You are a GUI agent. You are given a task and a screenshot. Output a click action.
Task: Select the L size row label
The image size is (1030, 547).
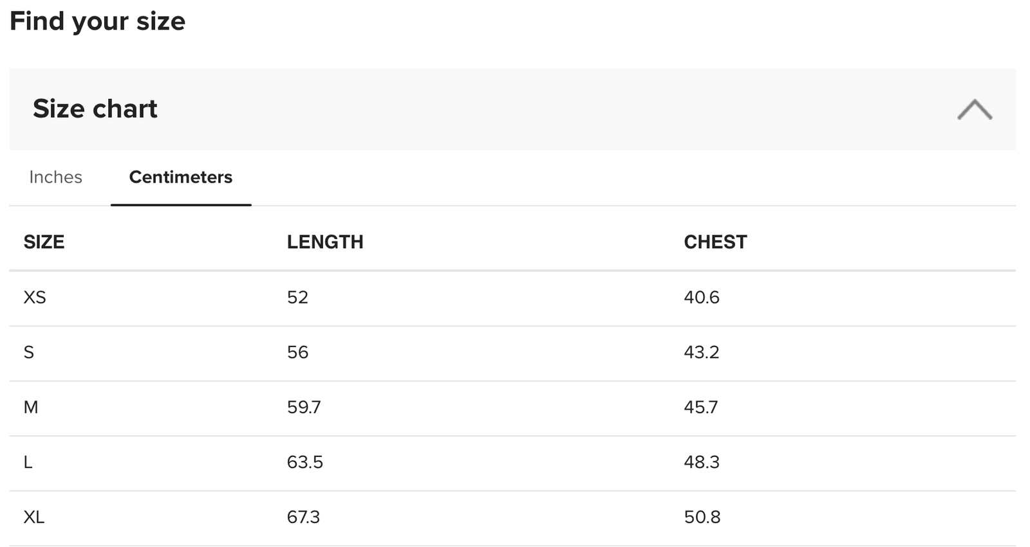point(28,462)
